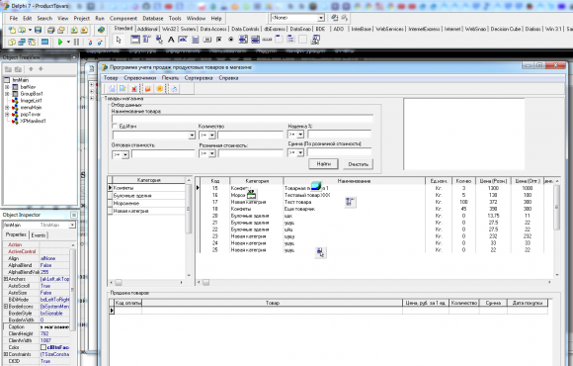The image size is (573, 366).
Task: Open the Справочники menu on the form
Action: (139, 78)
